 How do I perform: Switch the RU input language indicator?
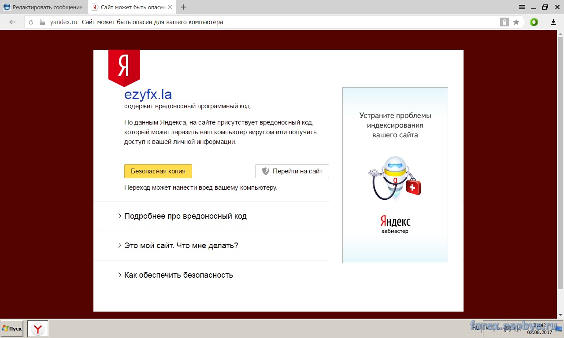[x=476, y=327]
